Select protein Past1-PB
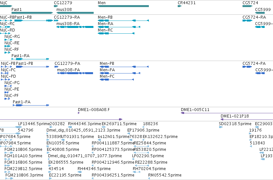The image size is (273, 180). click(x=32, y=67)
